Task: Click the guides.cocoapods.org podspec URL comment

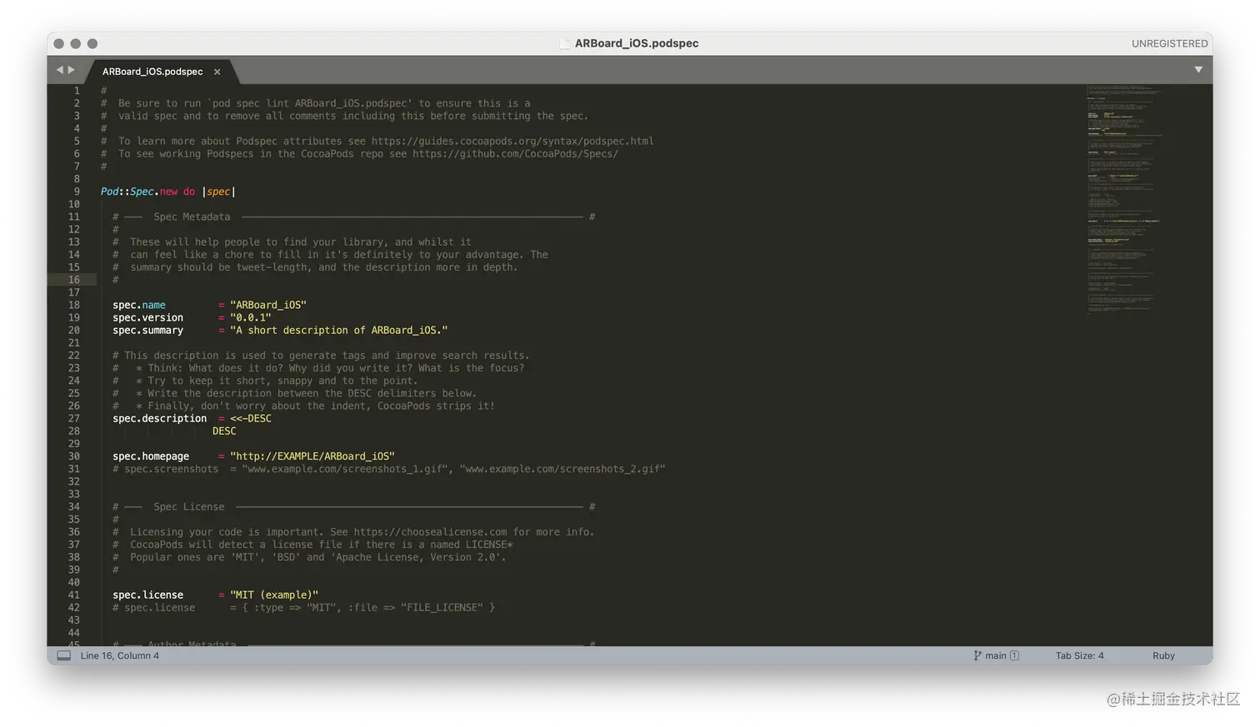Action: pyautogui.click(x=512, y=142)
